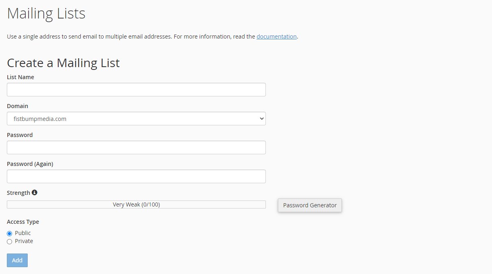The width and height of the screenshot is (492, 274).
Task: Click the Strength info icon
Action: [x=35, y=193]
